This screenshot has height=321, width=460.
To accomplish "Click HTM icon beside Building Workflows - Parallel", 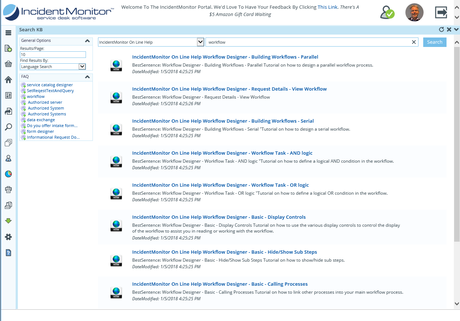I will 116,66.
